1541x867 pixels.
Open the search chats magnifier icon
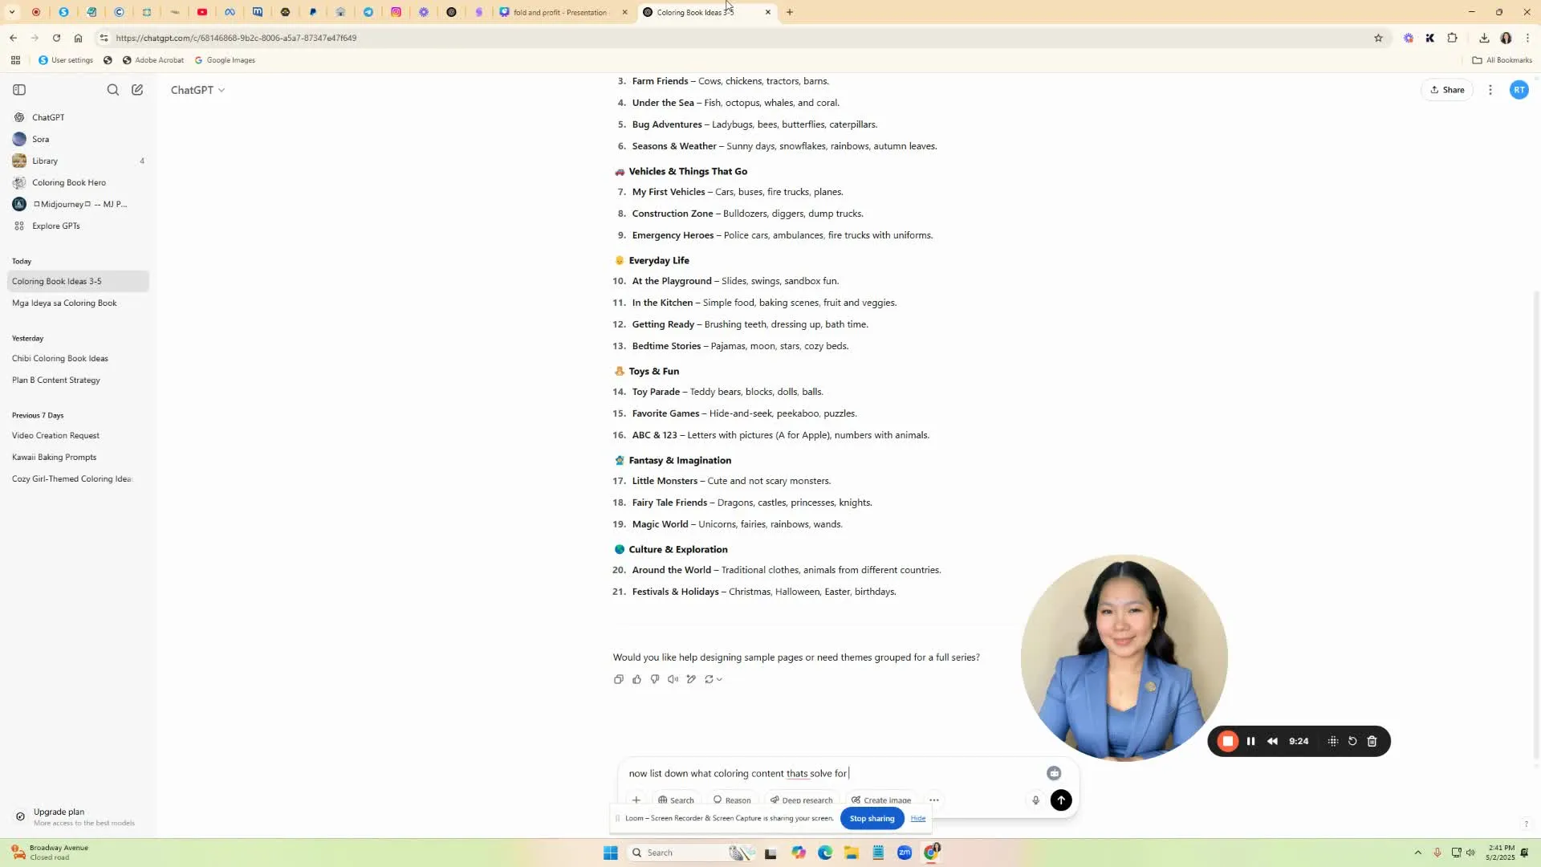click(x=113, y=90)
